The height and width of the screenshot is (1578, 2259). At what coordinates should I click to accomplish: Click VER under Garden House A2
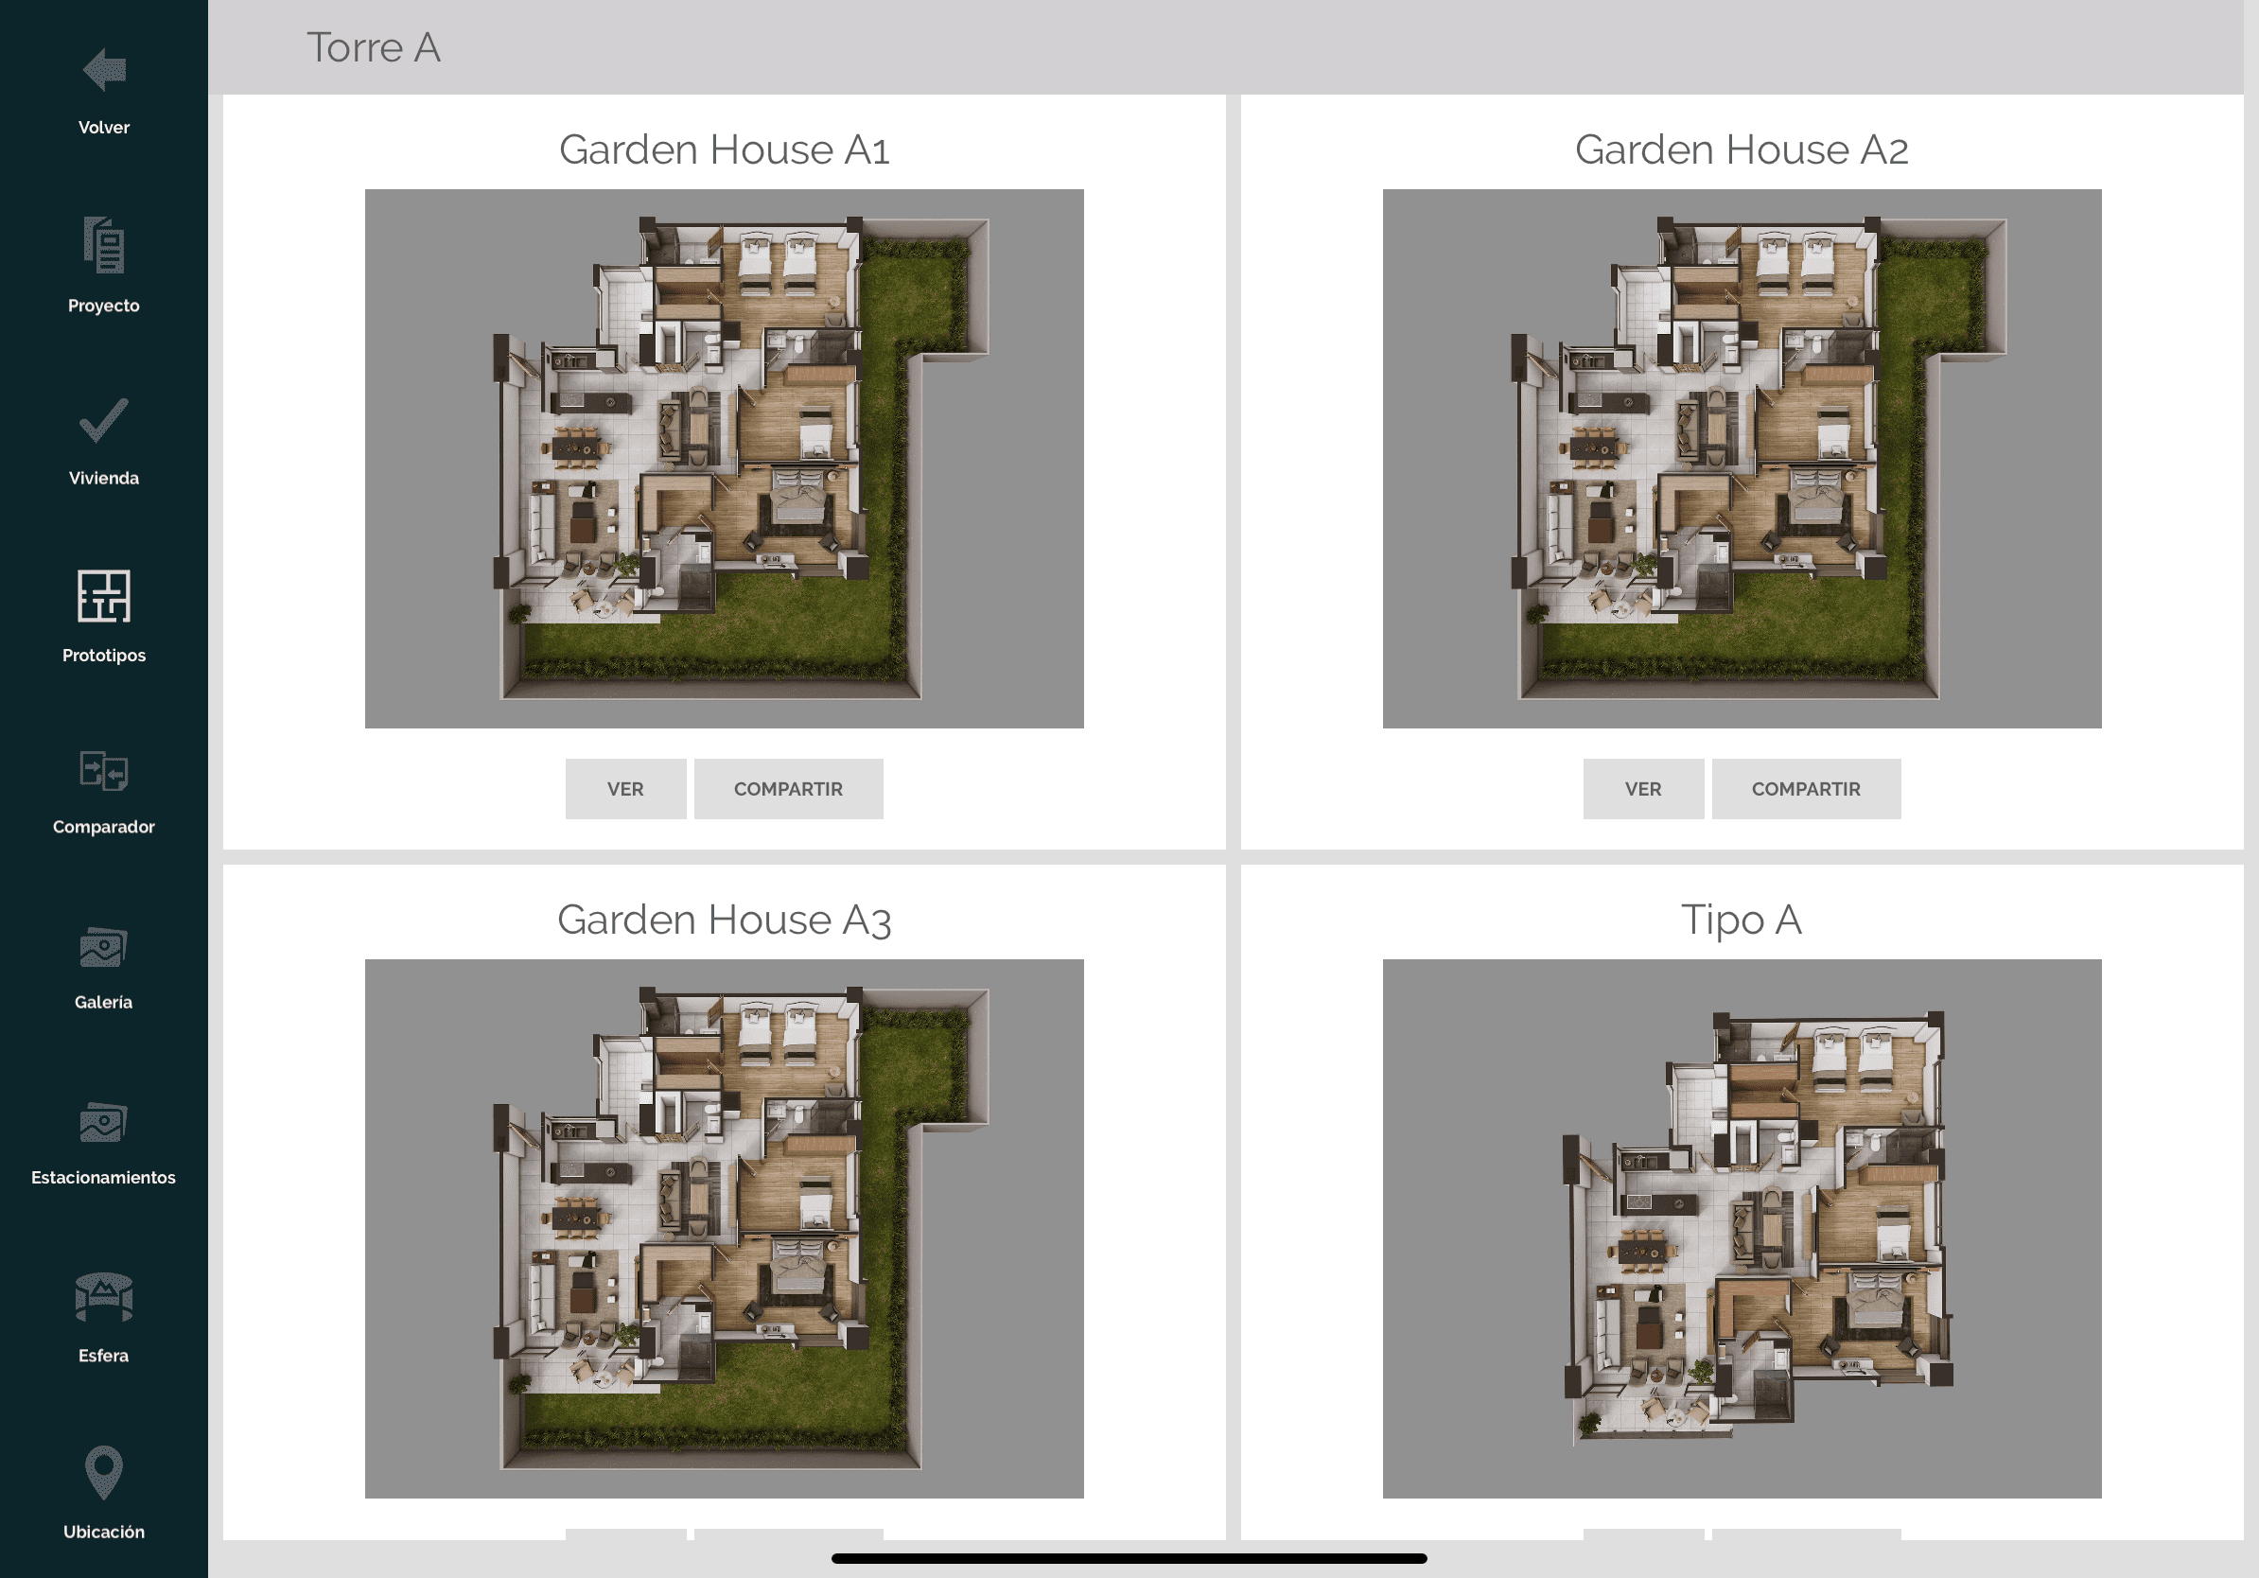click(x=1642, y=789)
